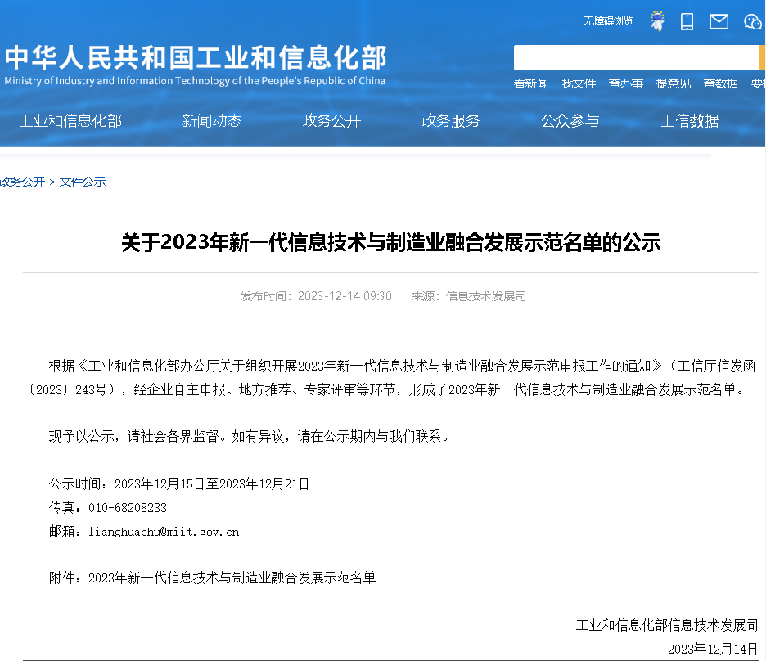Open the 新闻动态 navigation menu

[x=212, y=121]
